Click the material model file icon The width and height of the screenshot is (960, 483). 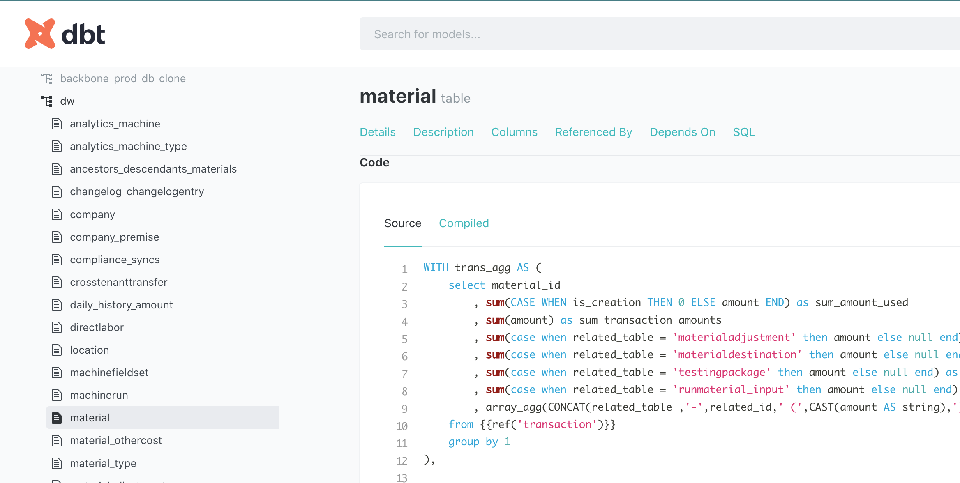(x=57, y=418)
